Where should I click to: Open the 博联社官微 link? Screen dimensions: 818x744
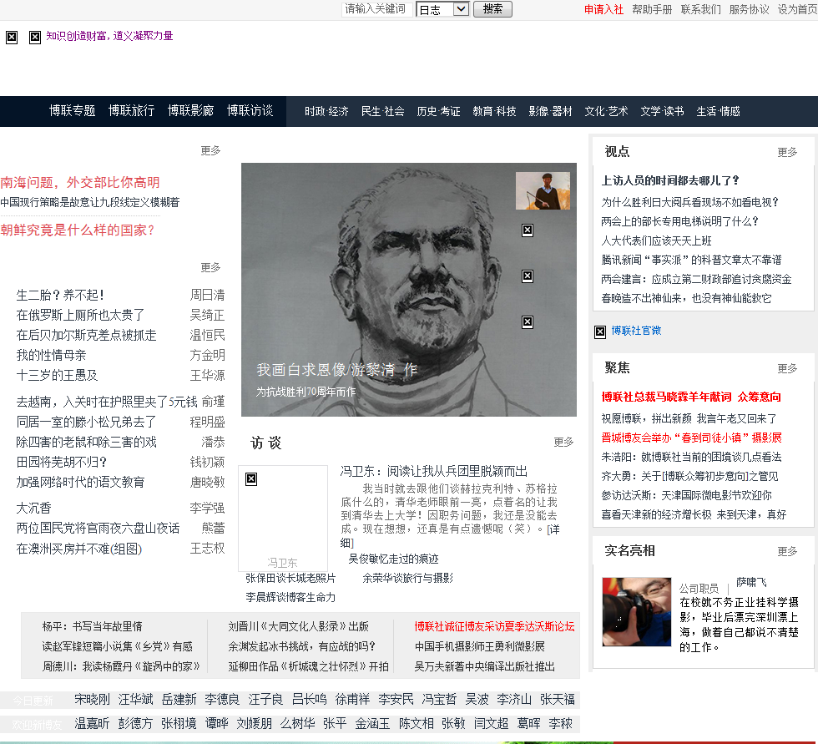636,331
